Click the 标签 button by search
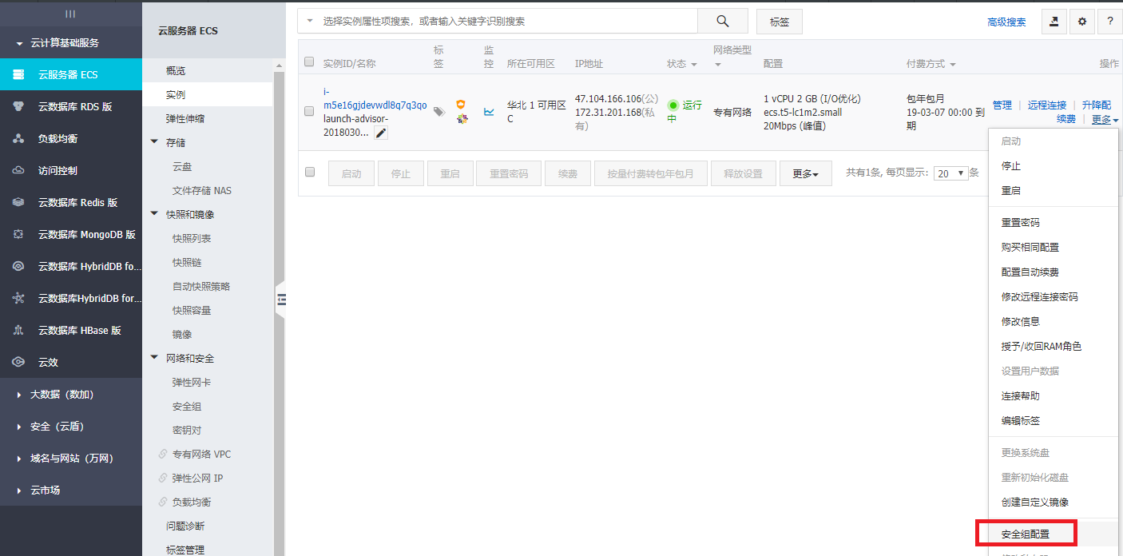 [x=780, y=22]
